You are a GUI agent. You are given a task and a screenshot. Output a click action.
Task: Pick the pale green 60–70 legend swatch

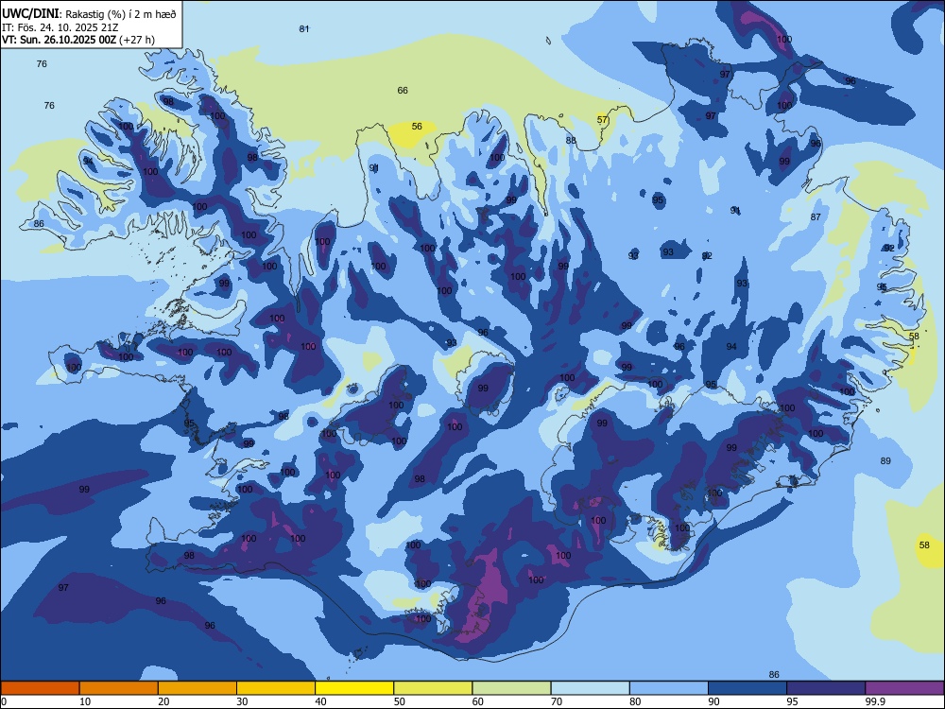[511, 688]
